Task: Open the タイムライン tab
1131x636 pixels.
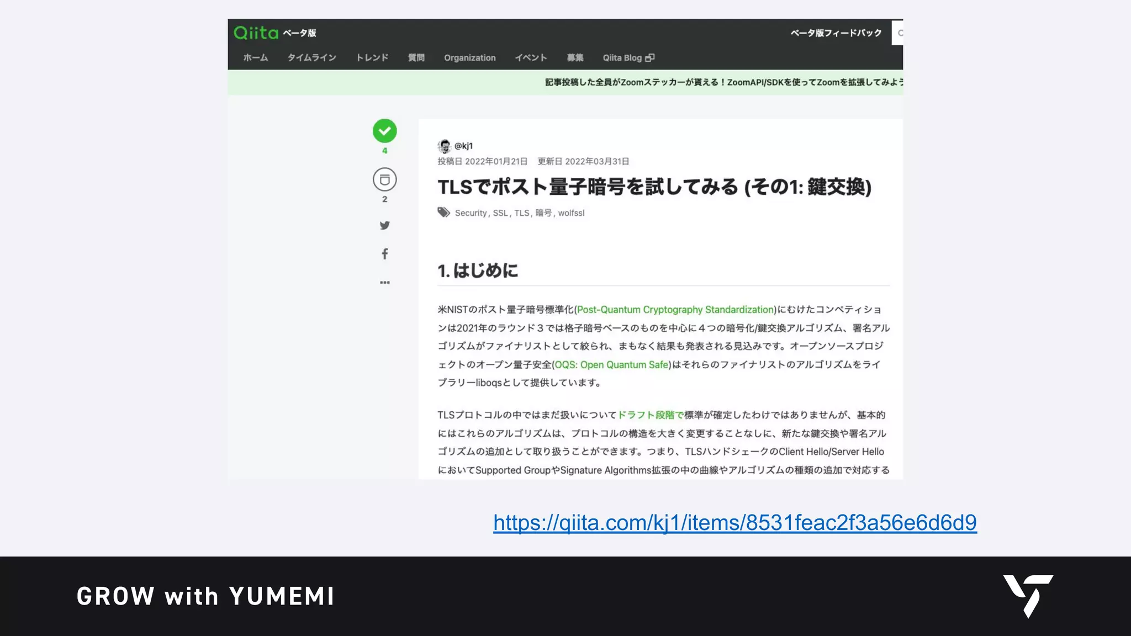Action: tap(311, 58)
